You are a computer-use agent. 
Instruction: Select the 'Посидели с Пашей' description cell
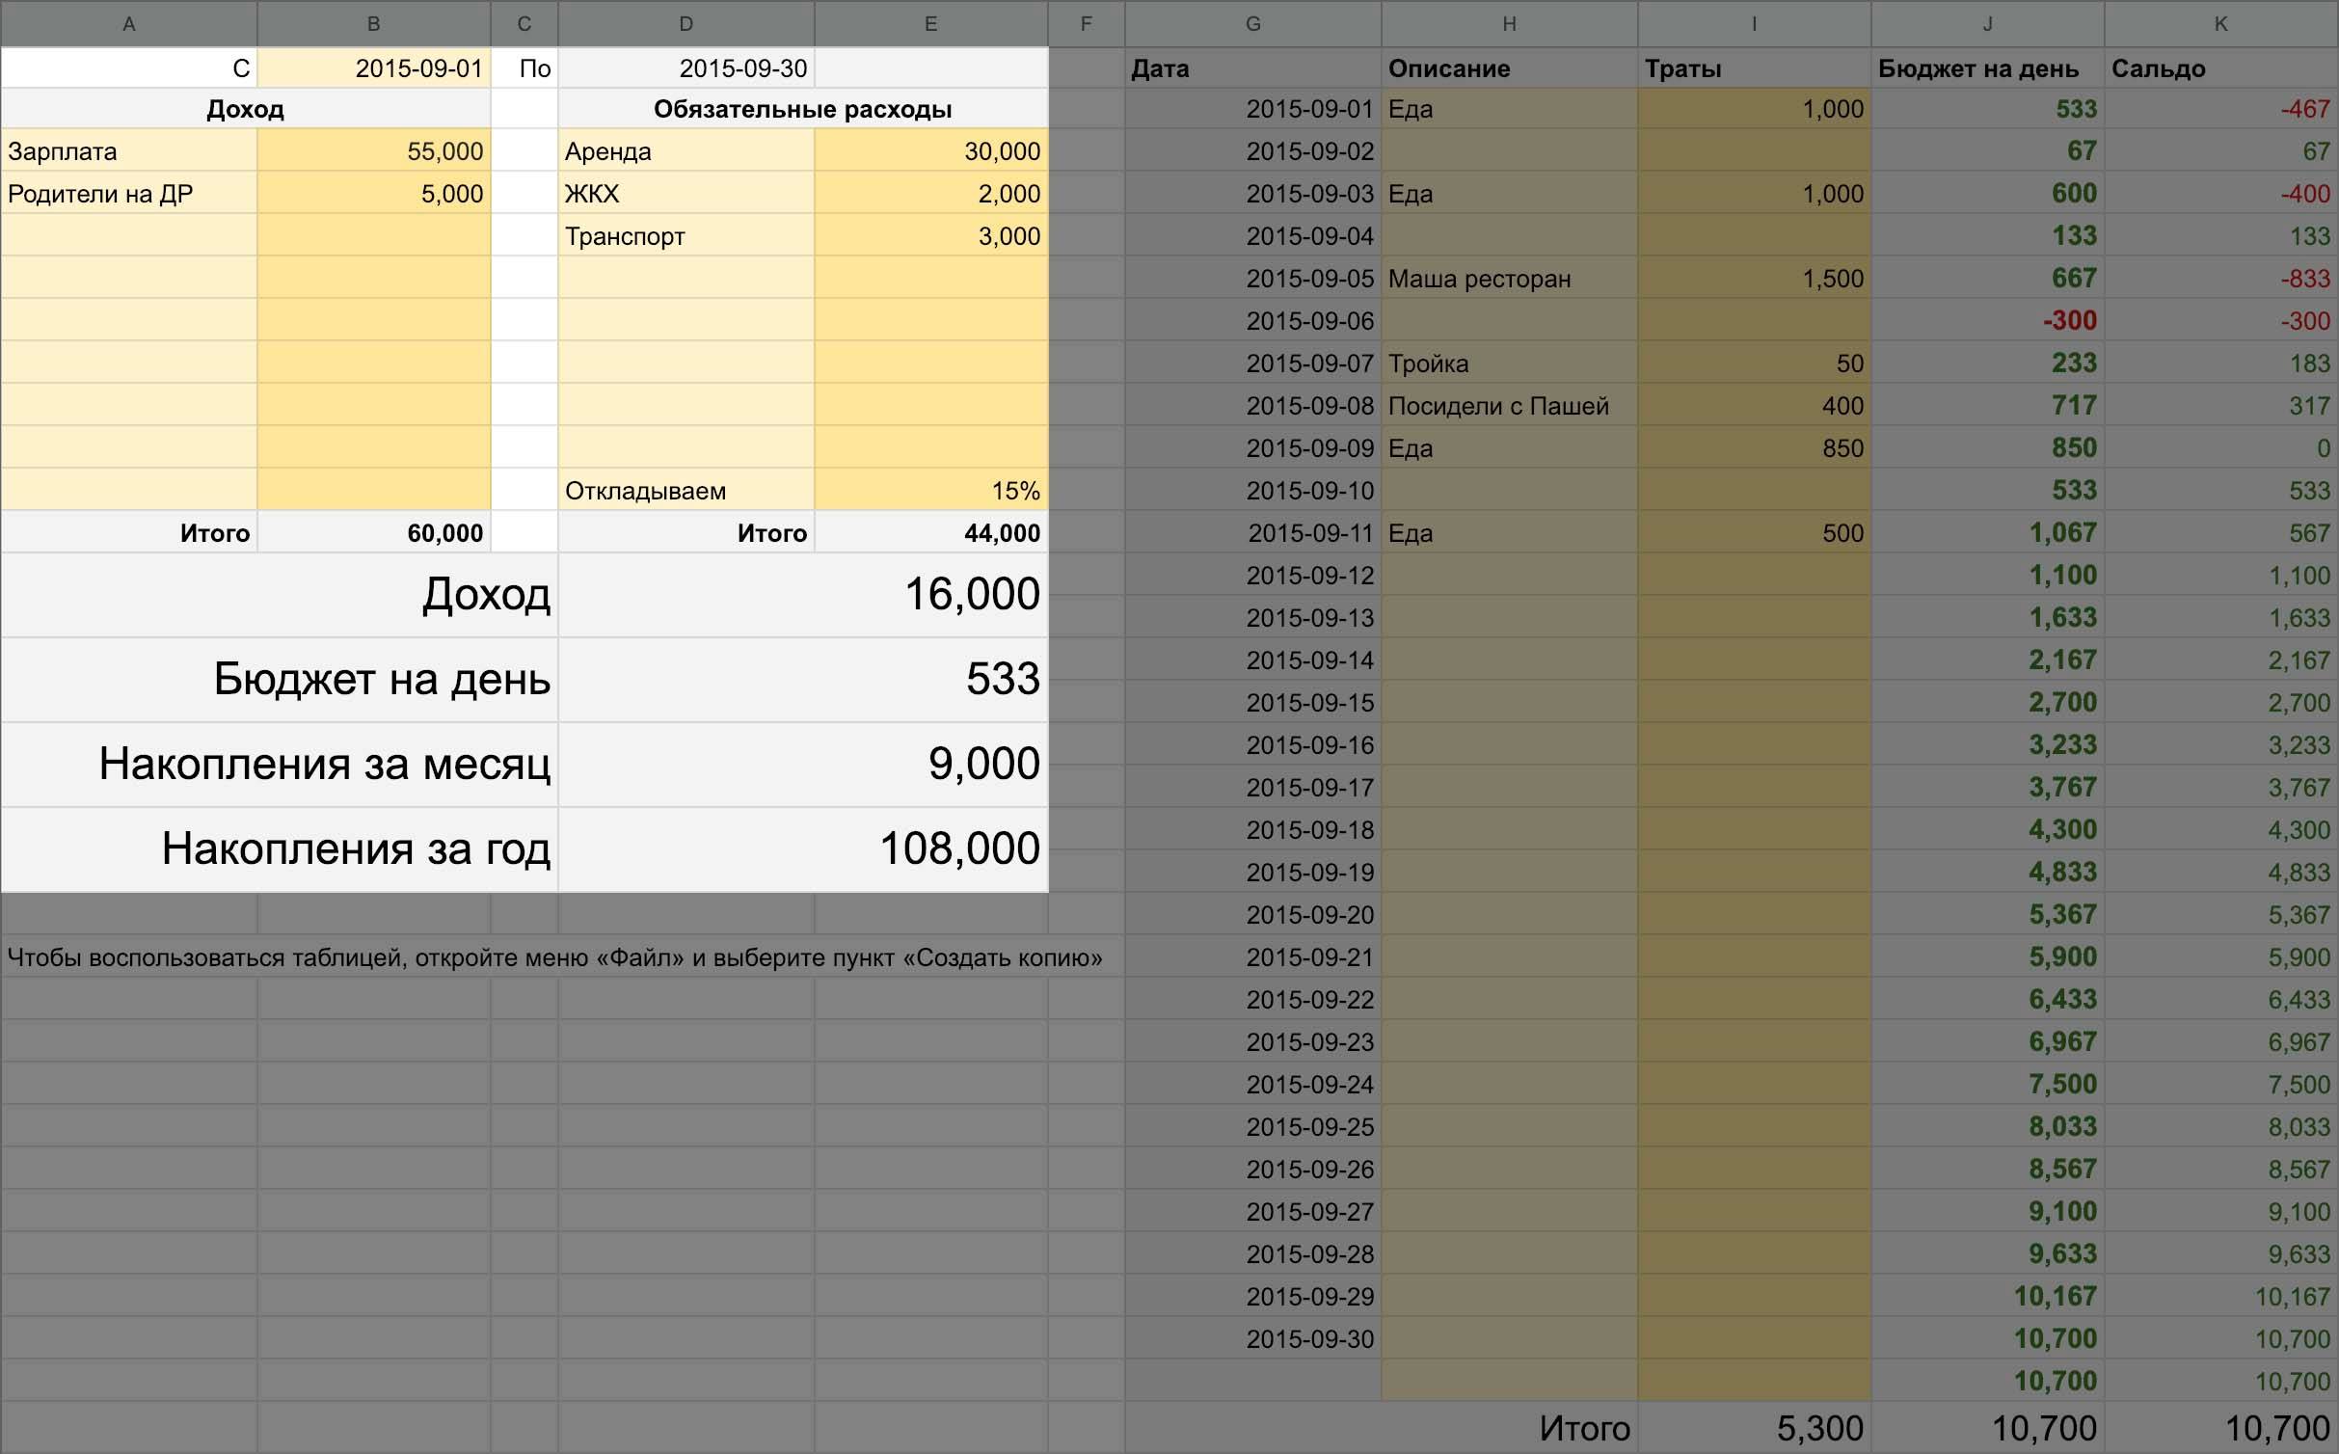1510,406
